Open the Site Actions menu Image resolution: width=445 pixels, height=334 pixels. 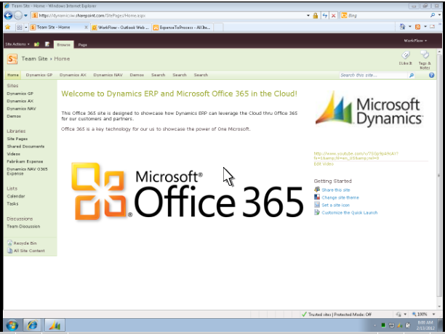point(17,44)
